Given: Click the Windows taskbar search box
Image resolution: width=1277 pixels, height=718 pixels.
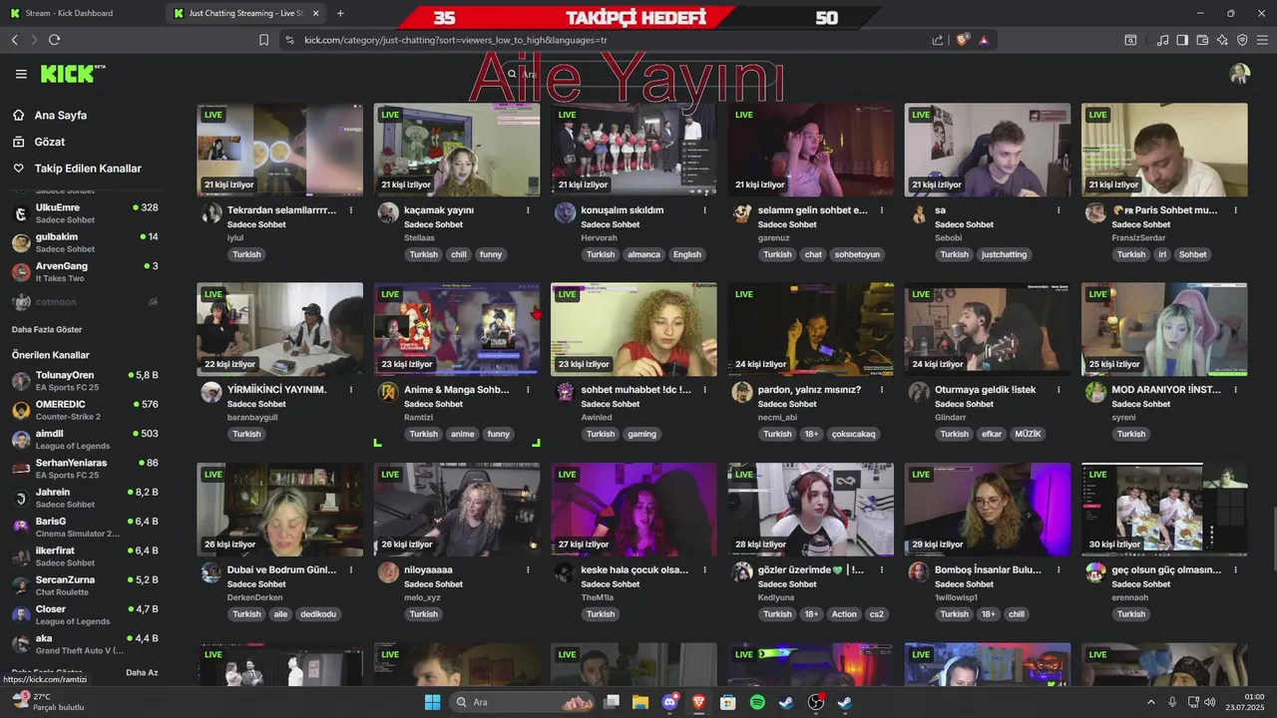Looking at the screenshot, I should (x=520, y=702).
